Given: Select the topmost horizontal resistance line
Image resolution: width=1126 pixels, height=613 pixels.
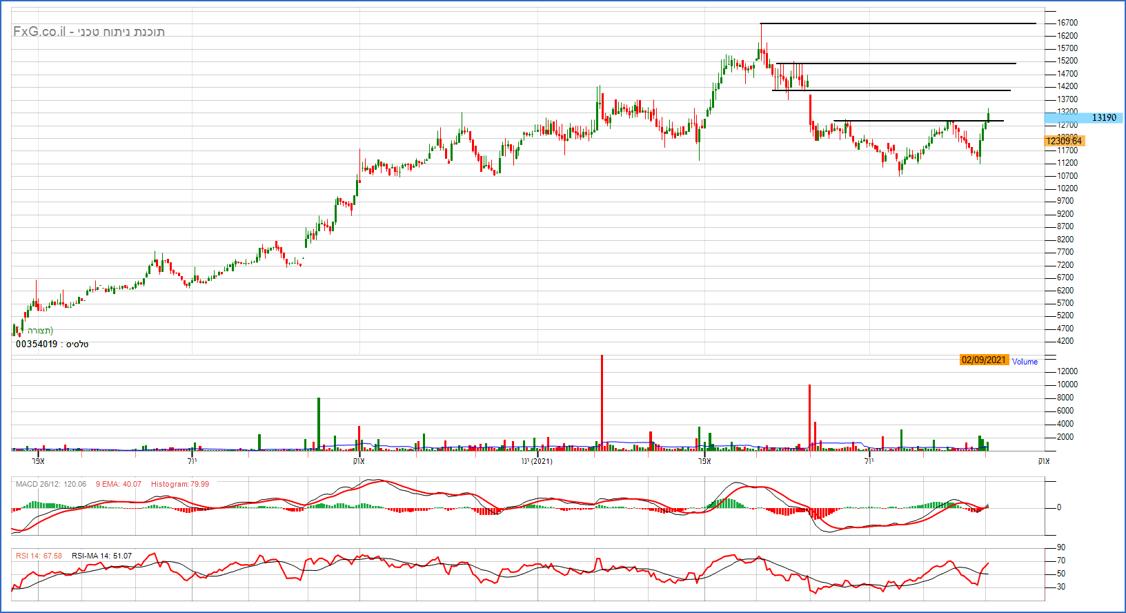Looking at the screenshot, I should [x=897, y=23].
